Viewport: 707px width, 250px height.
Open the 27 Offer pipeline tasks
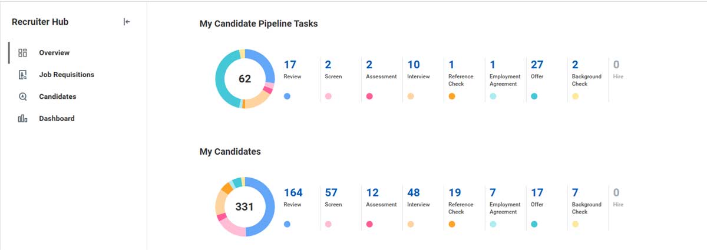tap(537, 65)
